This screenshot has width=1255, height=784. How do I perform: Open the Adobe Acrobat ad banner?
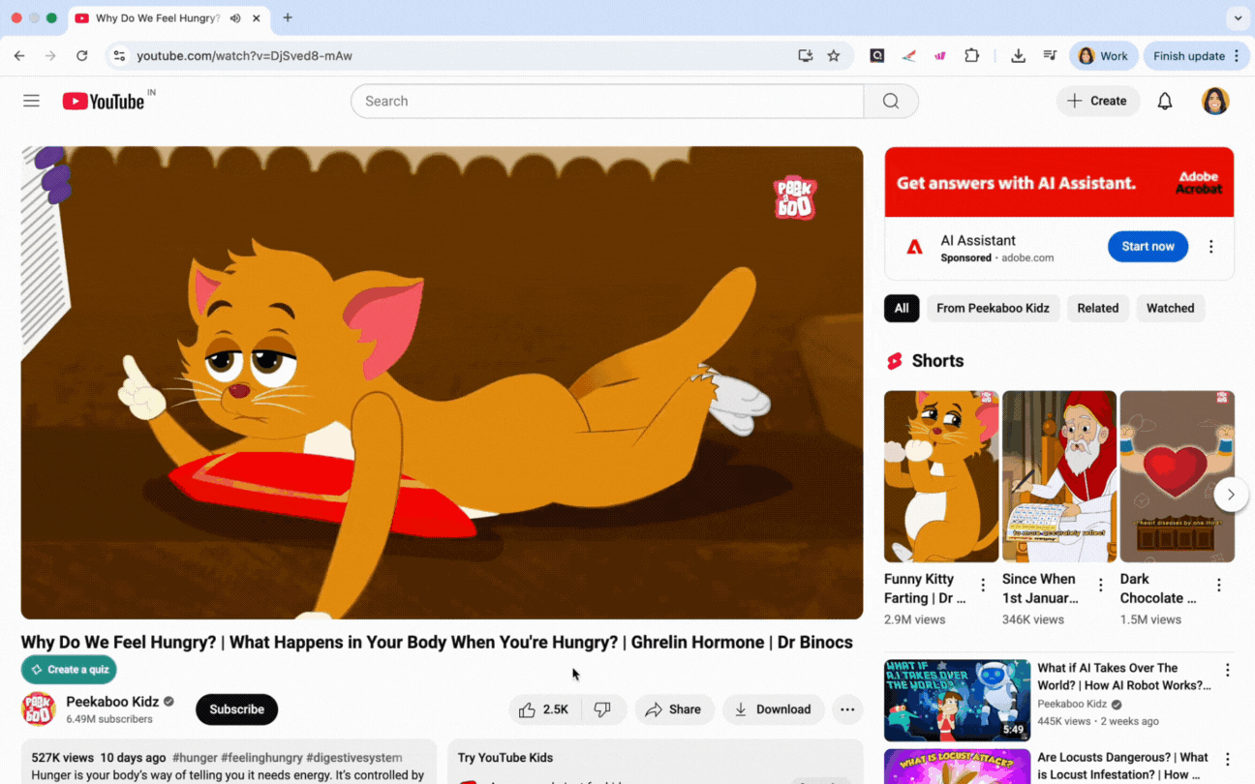pos(1059,182)
